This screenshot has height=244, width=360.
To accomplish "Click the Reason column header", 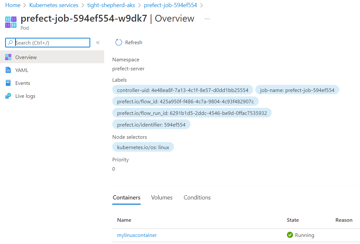I will pyautogui.click(x=344, y=220).
